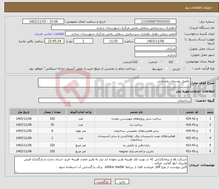Click the چاپ print button
This screenshot has width=219, height=189.
tap(122, 182)
